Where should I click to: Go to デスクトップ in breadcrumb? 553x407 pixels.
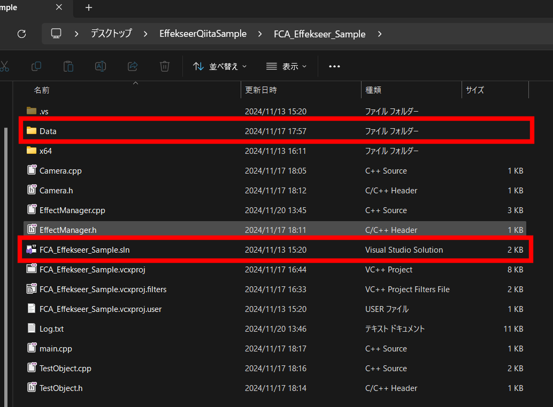coord(111,34)
